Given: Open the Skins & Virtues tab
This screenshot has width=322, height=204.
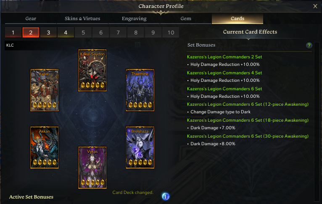Looking at the screenshot, I should (x=82, y=18).
